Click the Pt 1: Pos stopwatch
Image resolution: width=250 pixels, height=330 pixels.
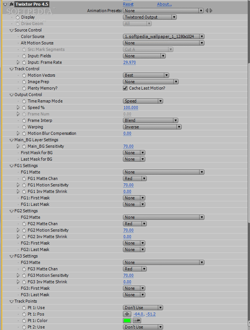click(24, 314)
